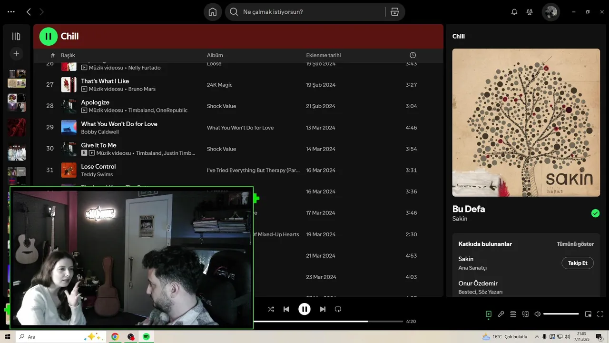This screenshot has width=609, height=343.
Task: Go back with the left chevron
Action: pos(29,12)
